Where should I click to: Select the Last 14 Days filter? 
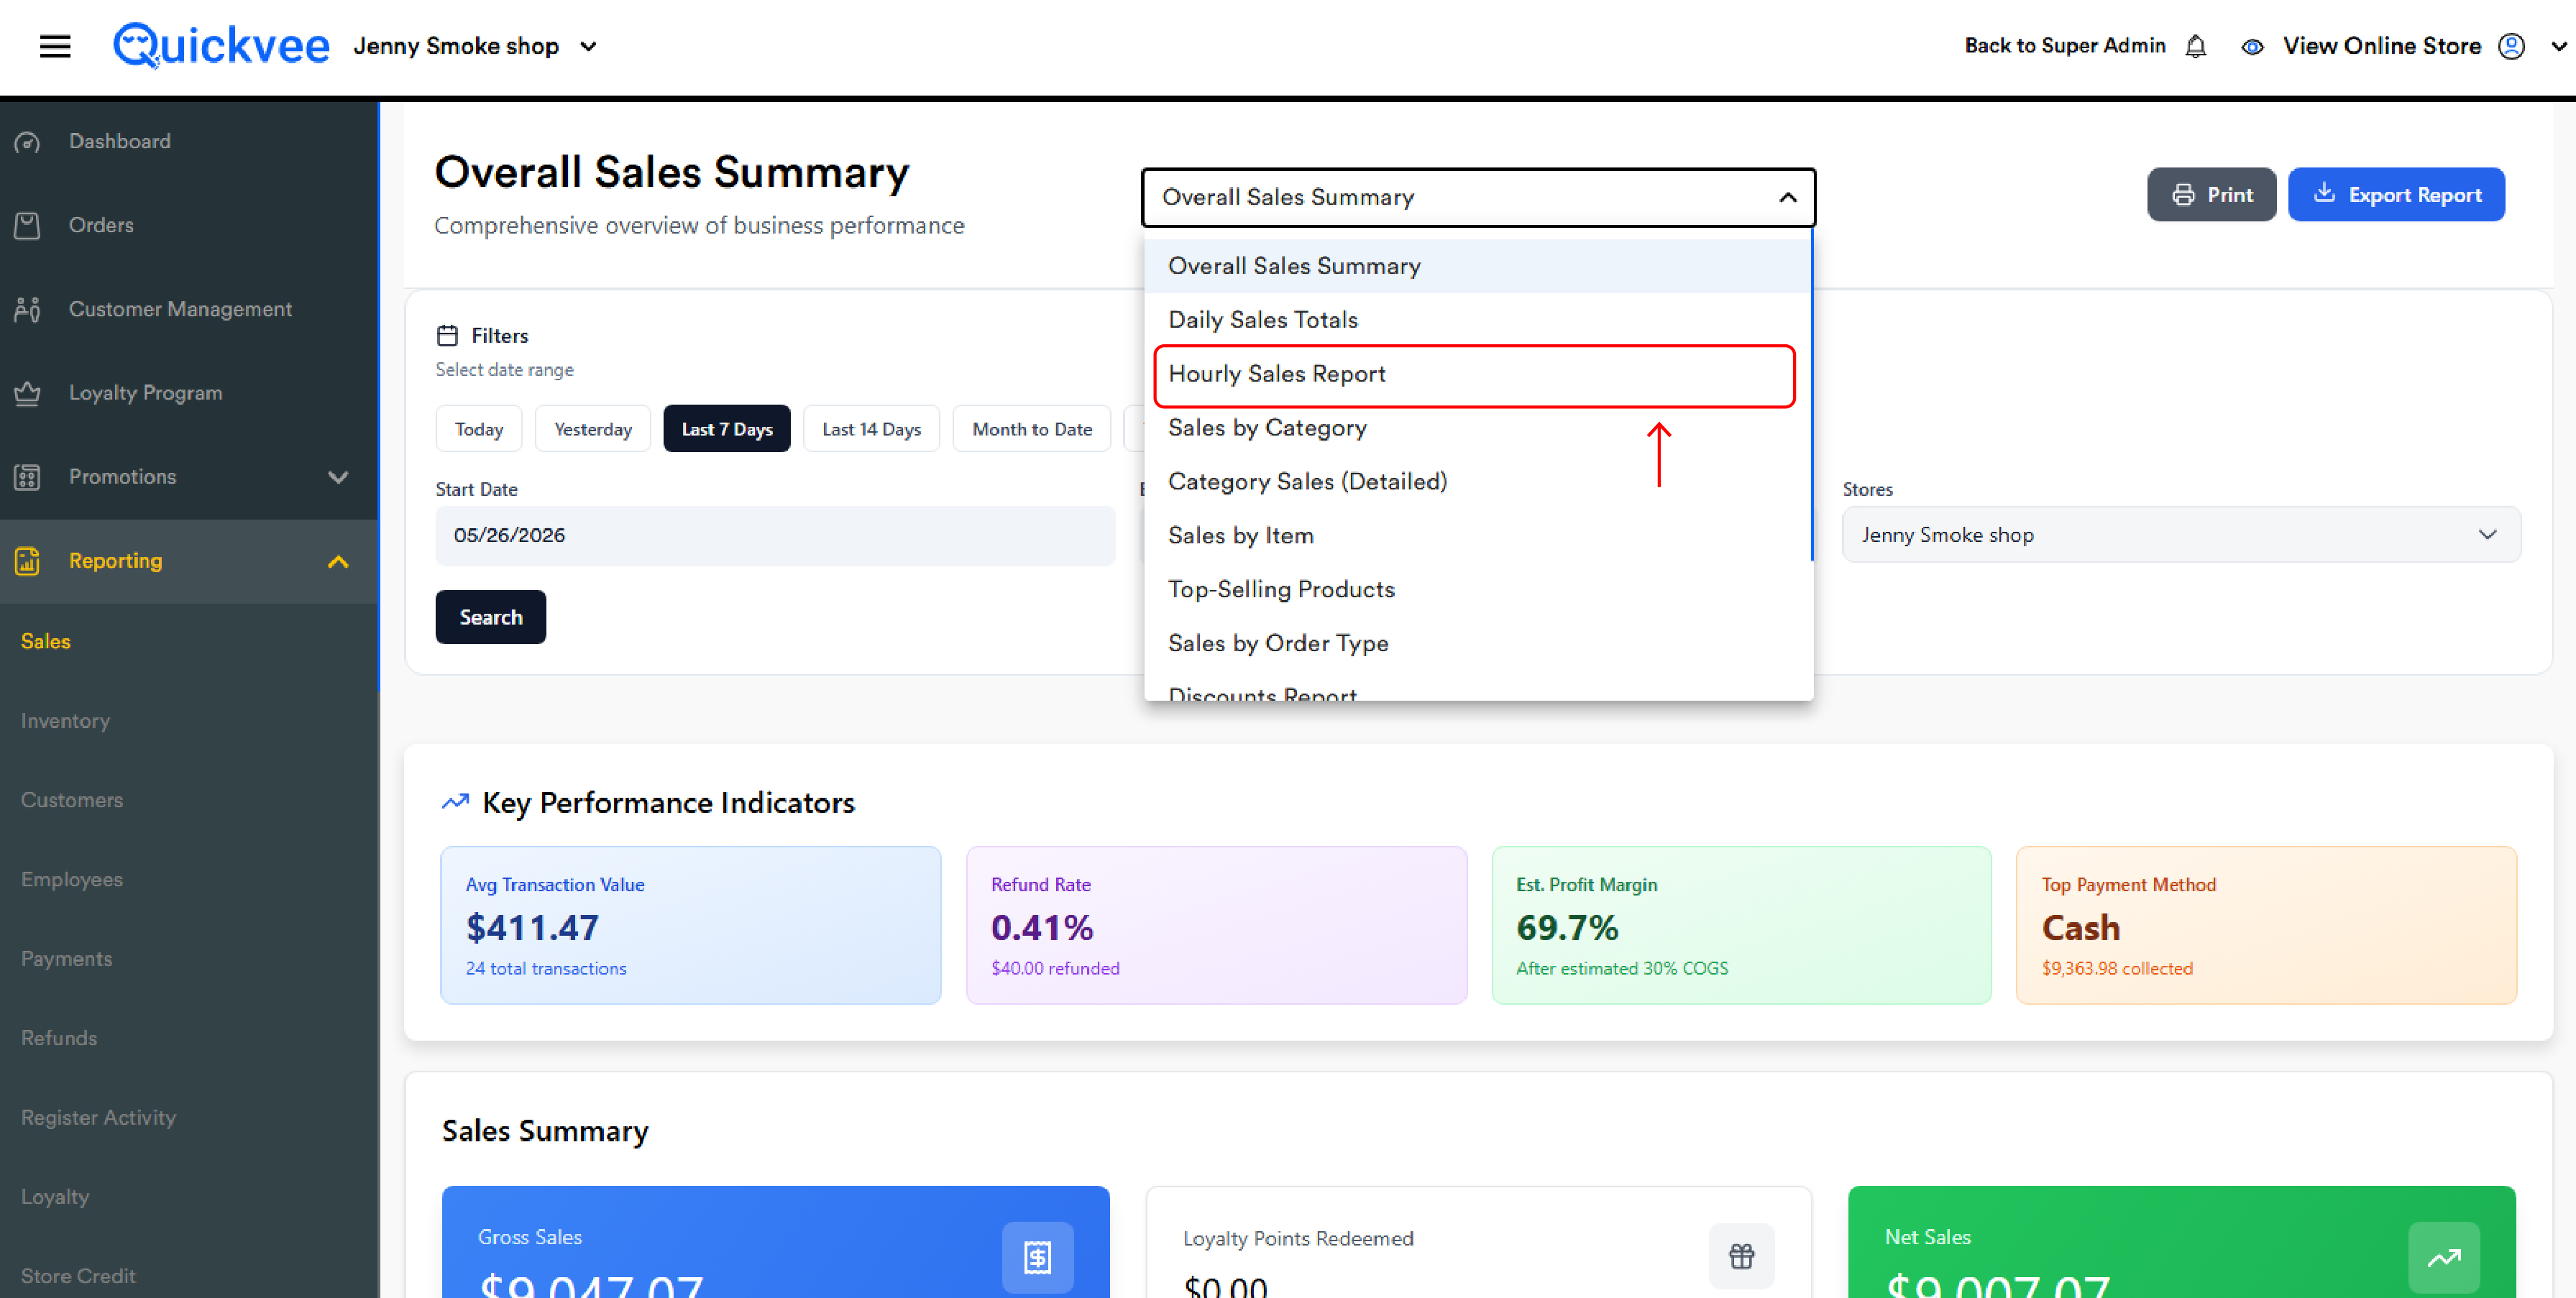(x=871, y=429)
